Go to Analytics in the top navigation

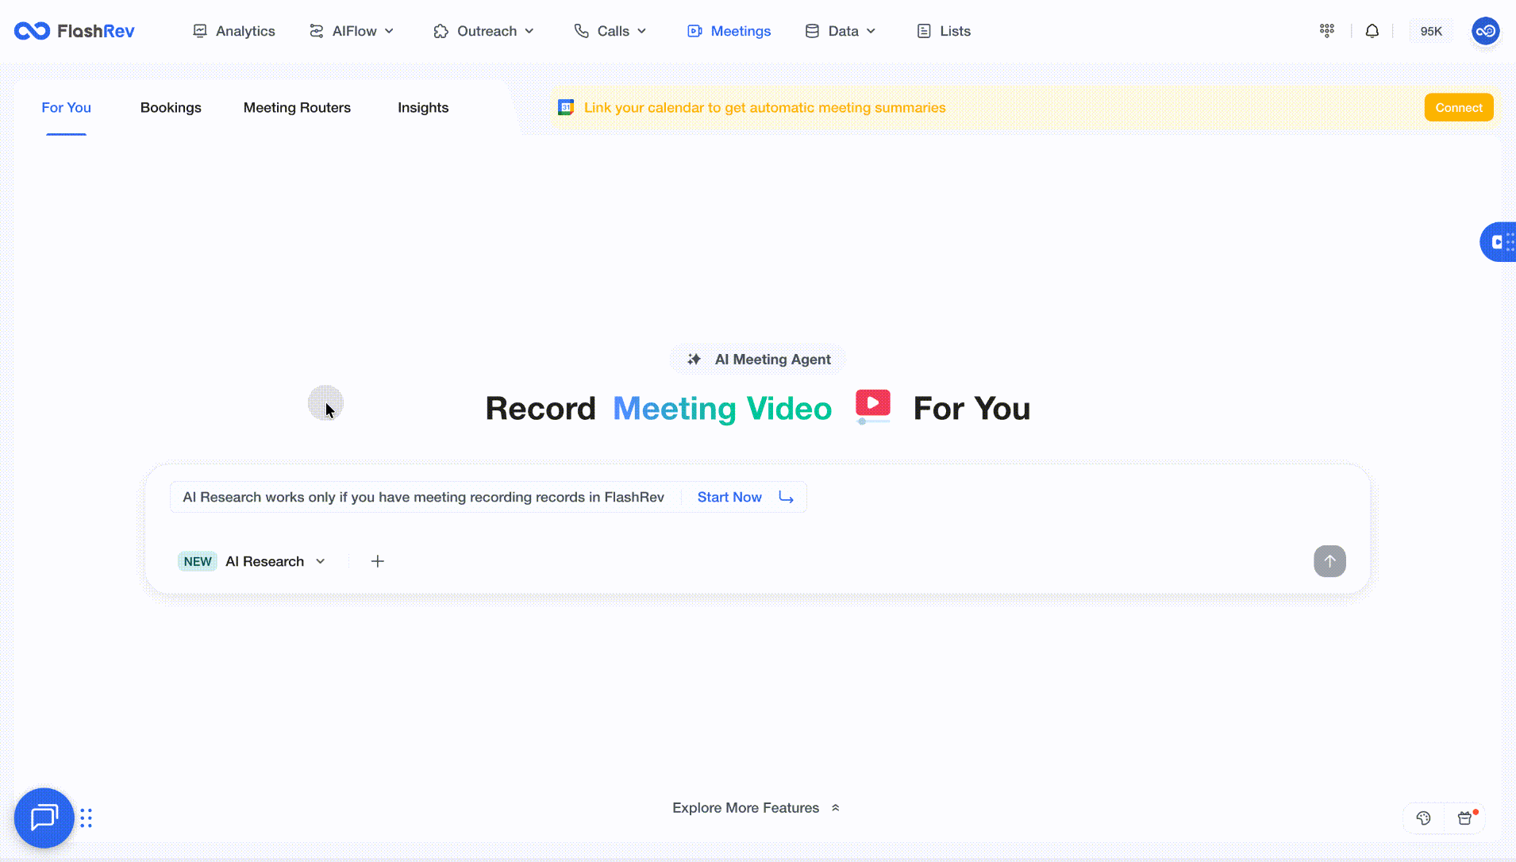tap(234, 31)
